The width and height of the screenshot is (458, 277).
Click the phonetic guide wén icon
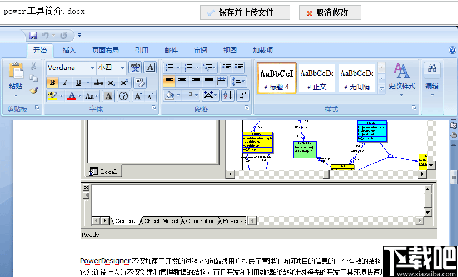(x=135, y=67)
